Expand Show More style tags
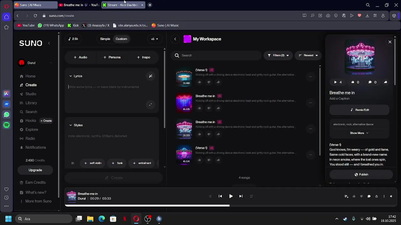The image size is (401, 225). [359, 133]
